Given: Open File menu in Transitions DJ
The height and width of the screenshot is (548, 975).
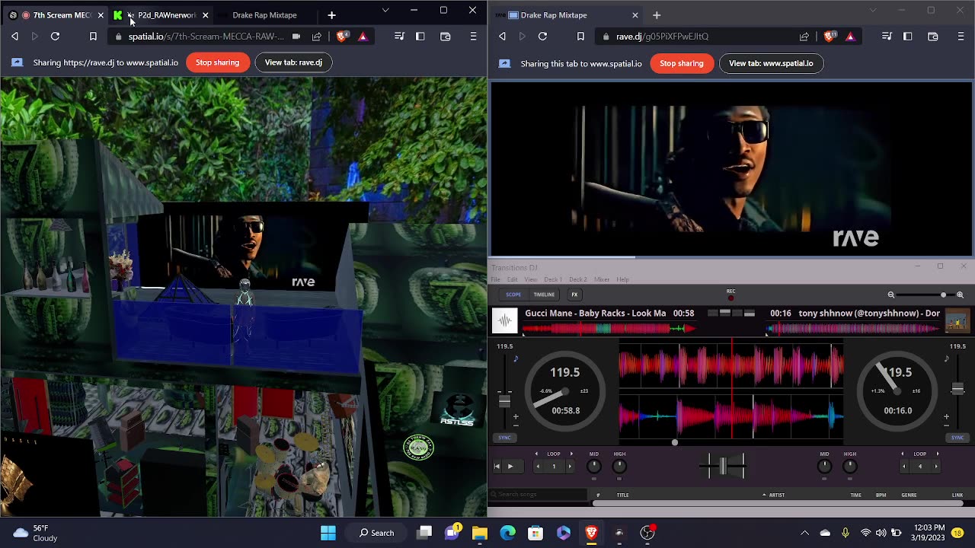Looking at the screenshot, I should click(496, 279).
